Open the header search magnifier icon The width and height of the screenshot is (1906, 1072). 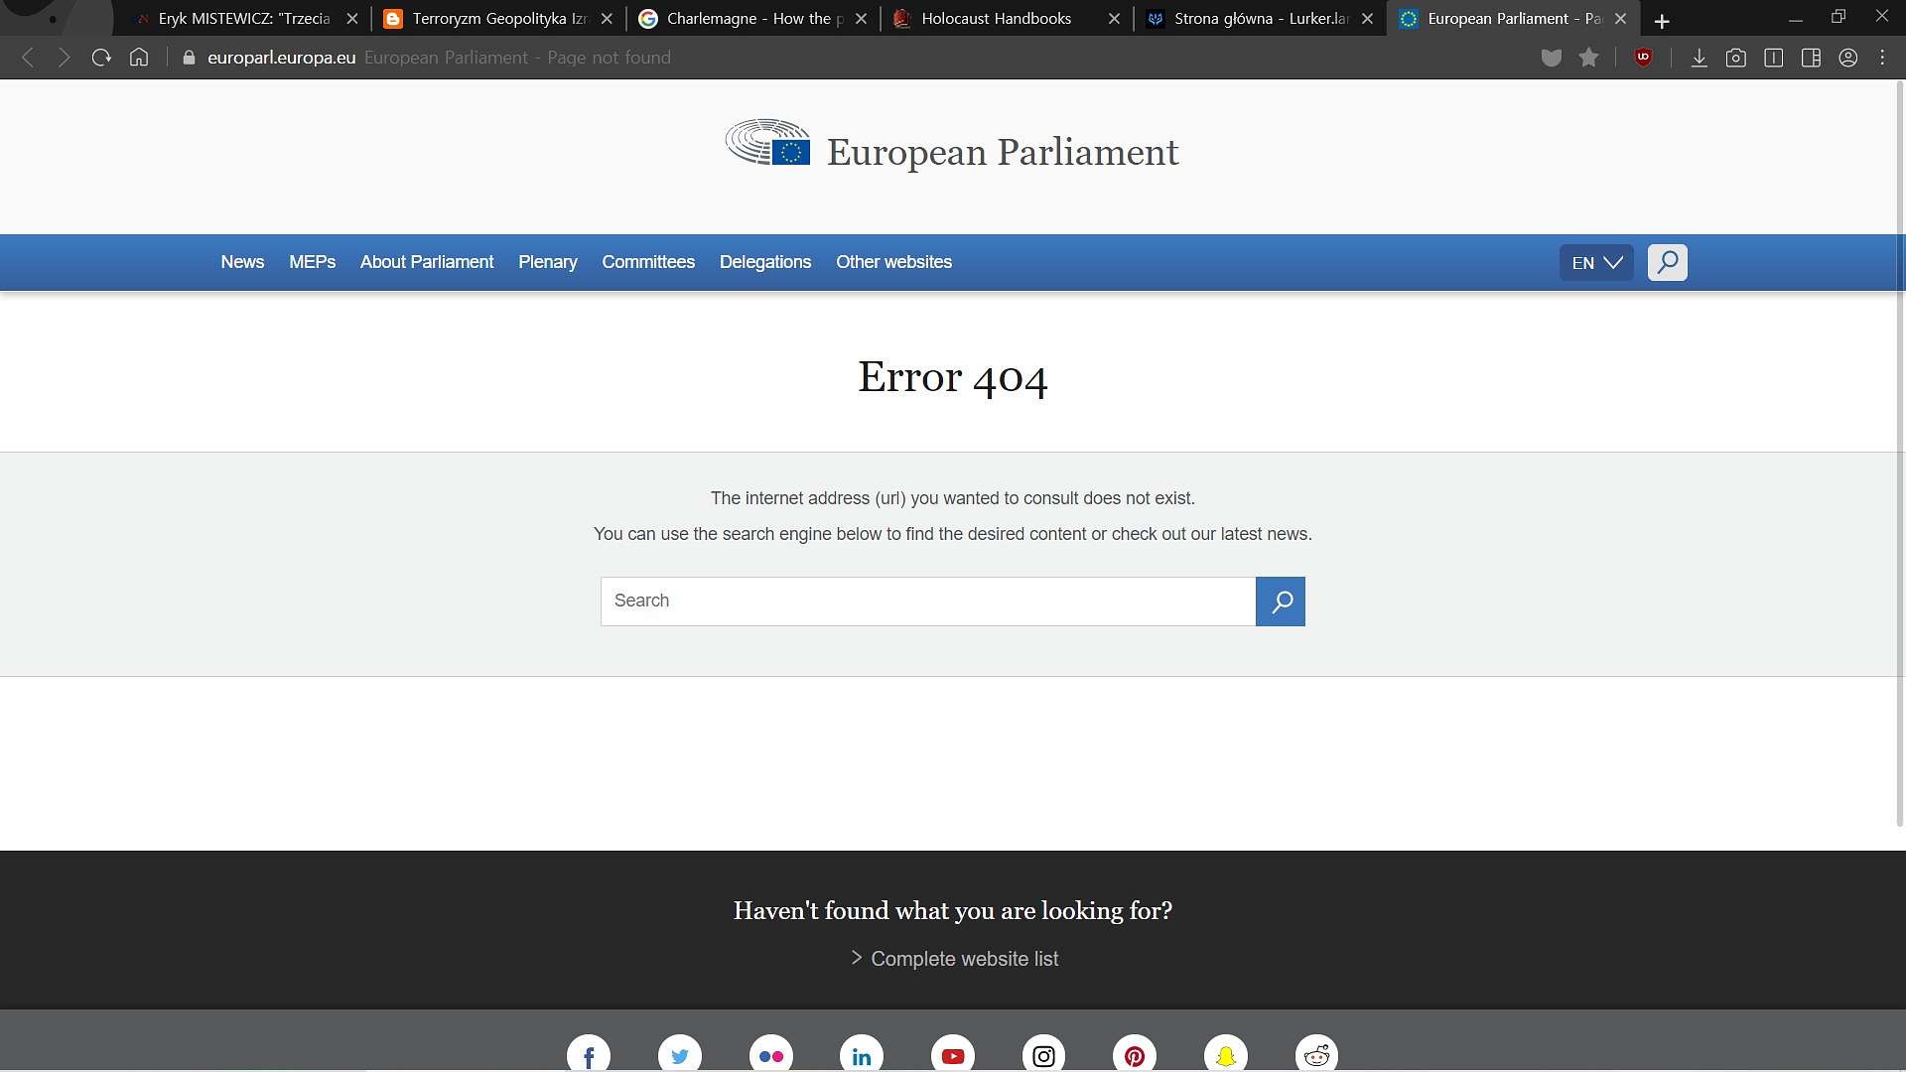(1668, 262)
